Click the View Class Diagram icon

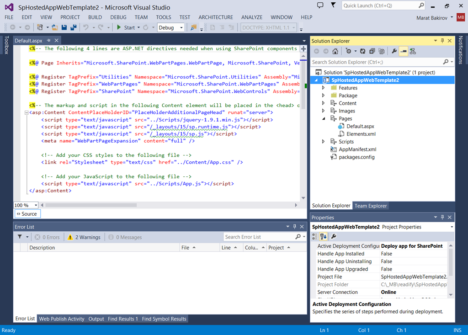pos(413,51)
